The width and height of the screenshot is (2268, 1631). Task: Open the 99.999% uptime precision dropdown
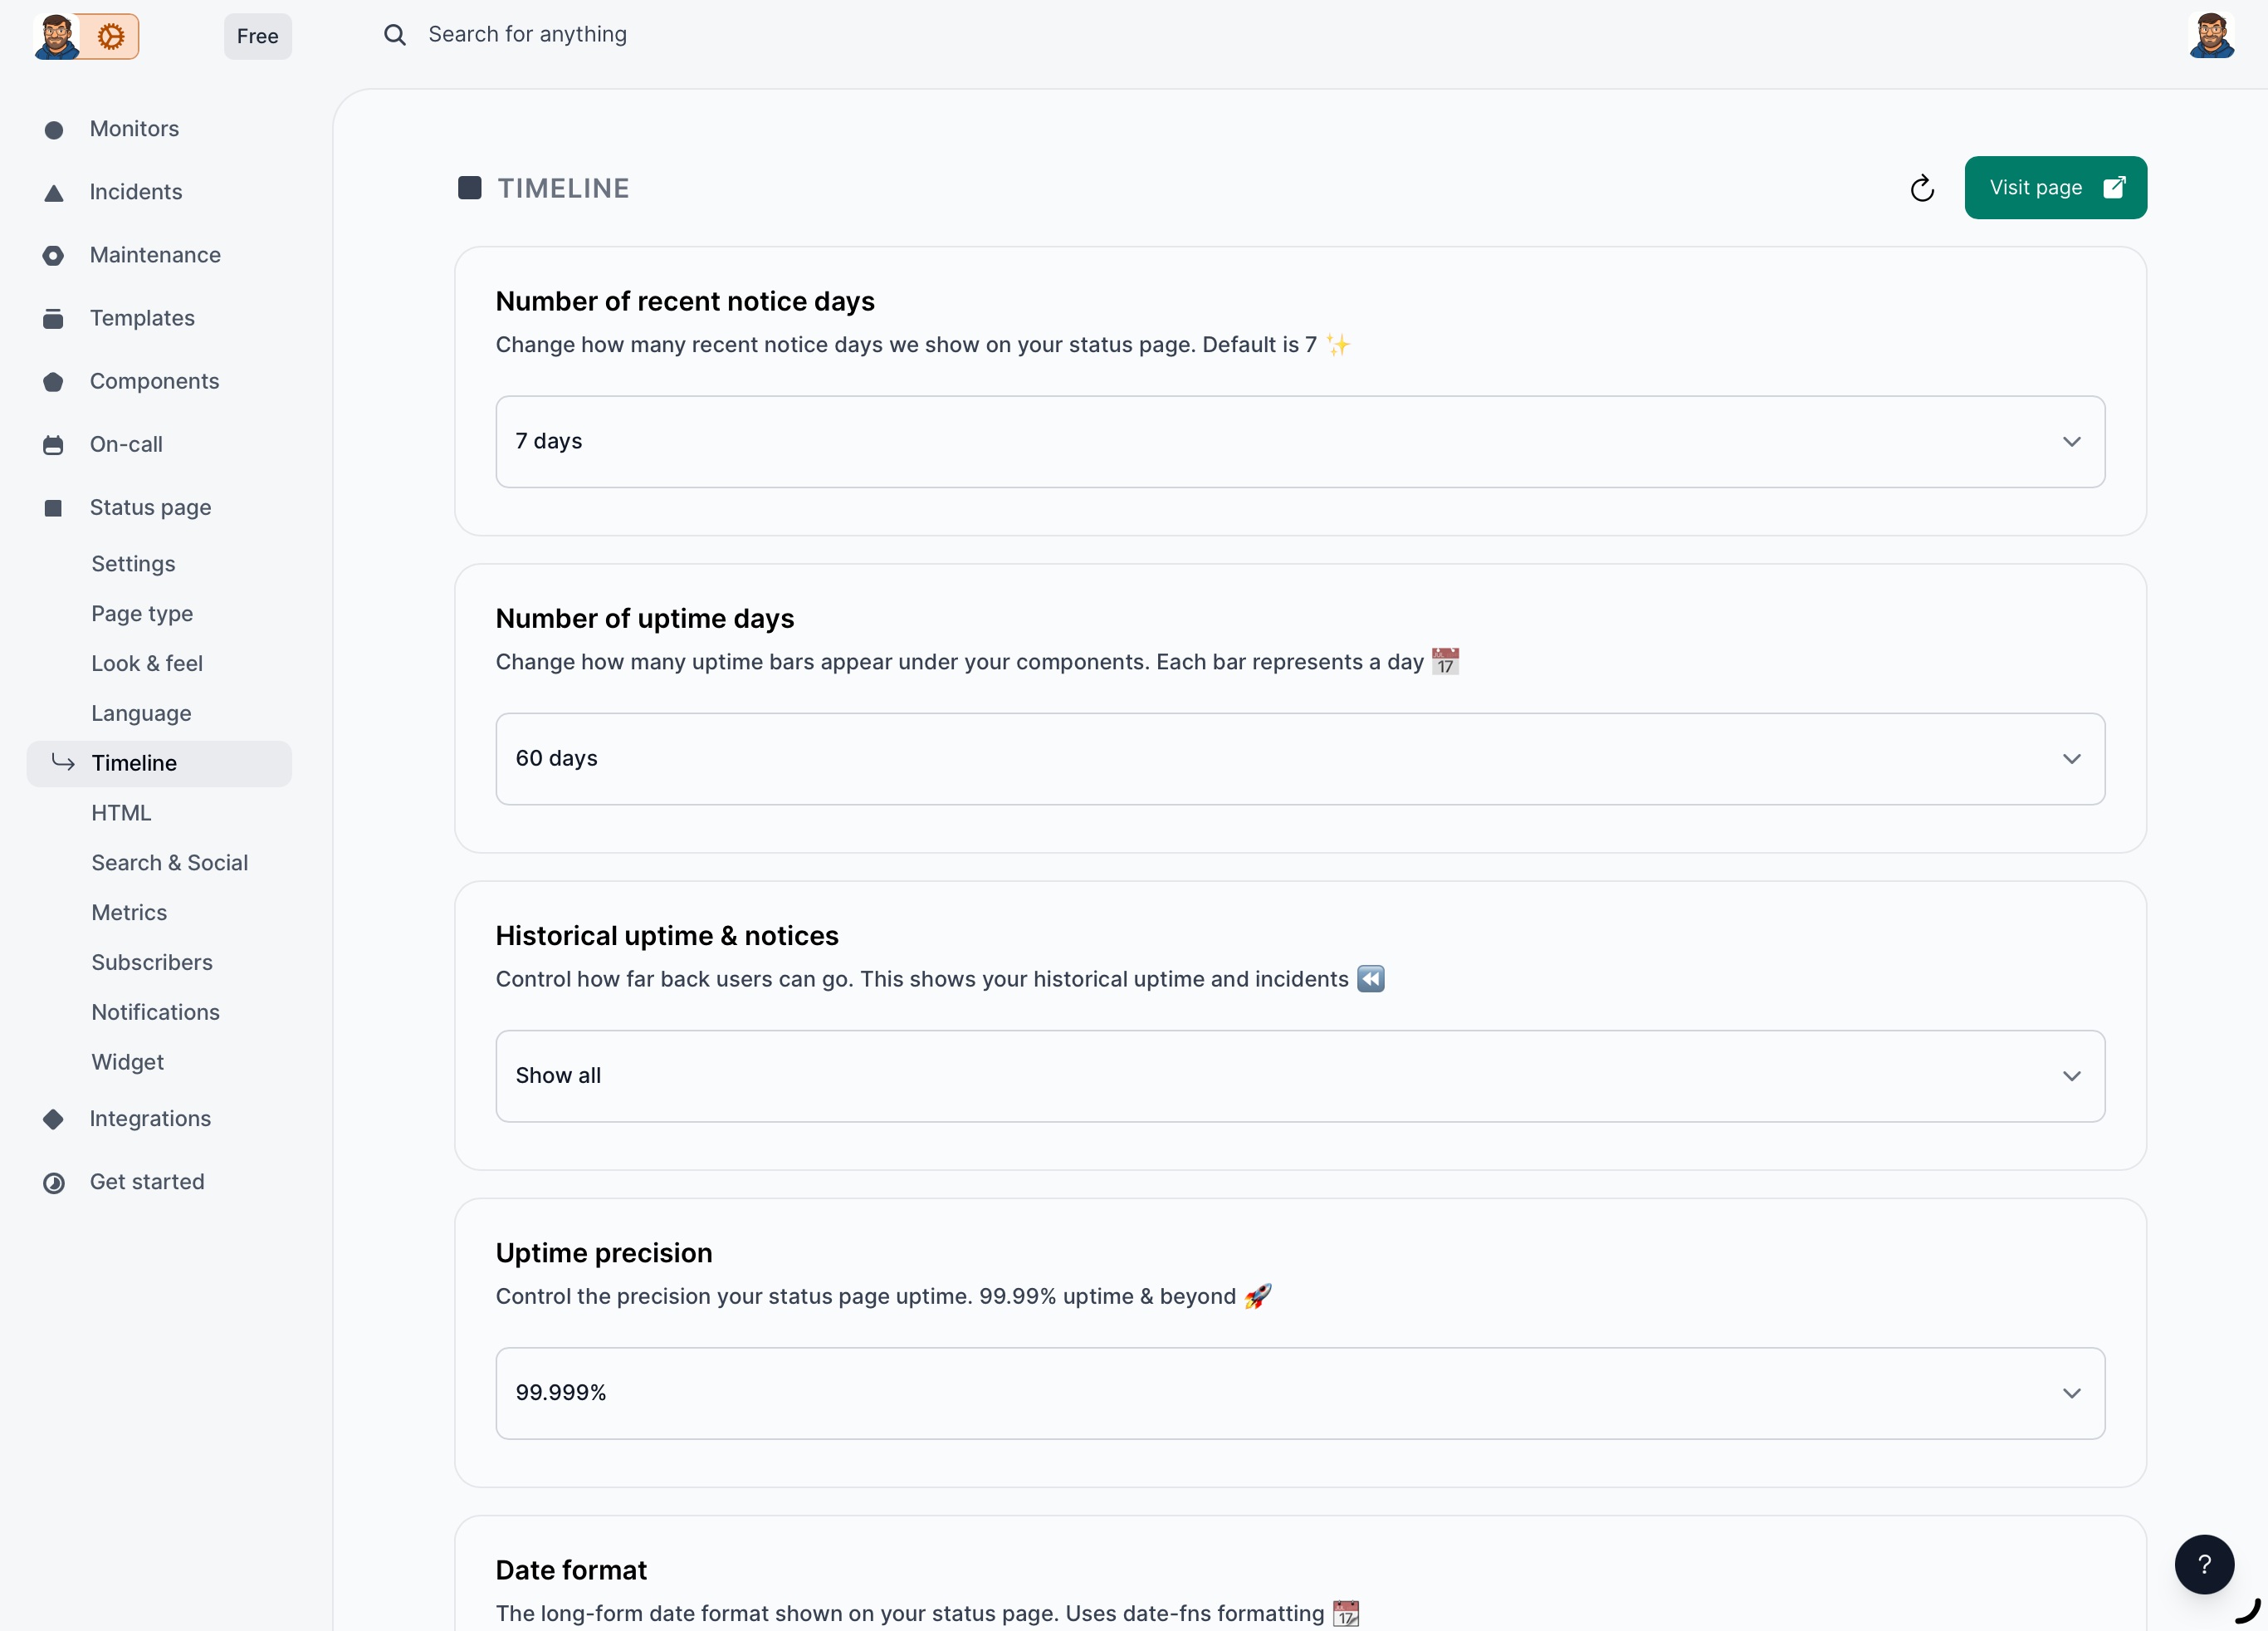(x=1300, y=1393)
